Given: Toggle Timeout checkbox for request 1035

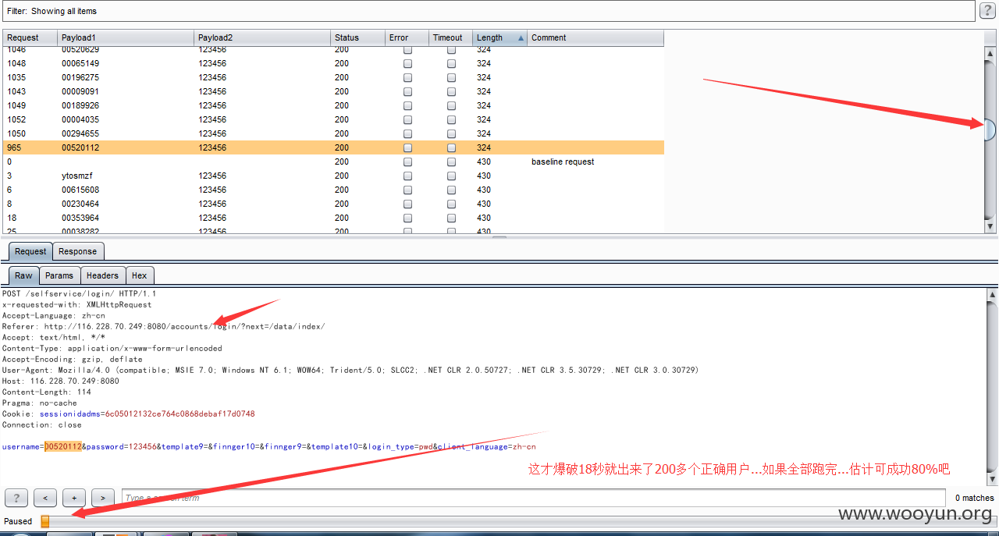Looking at the screenshot, I should pos(451,77).
